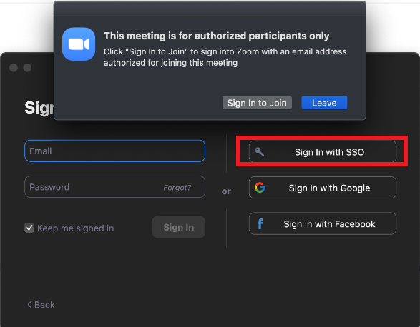The width and height of the screenshot is (420, 327).
Task: Go back using the Back link
Action: pos(41,305)
